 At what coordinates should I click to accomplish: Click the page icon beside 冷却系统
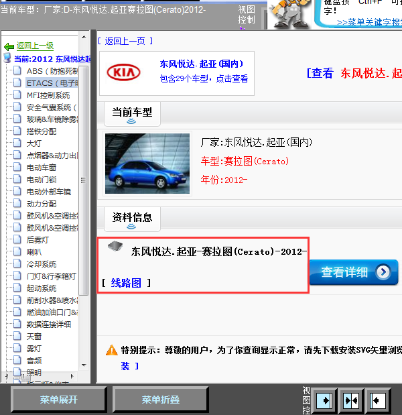[17, 263]
